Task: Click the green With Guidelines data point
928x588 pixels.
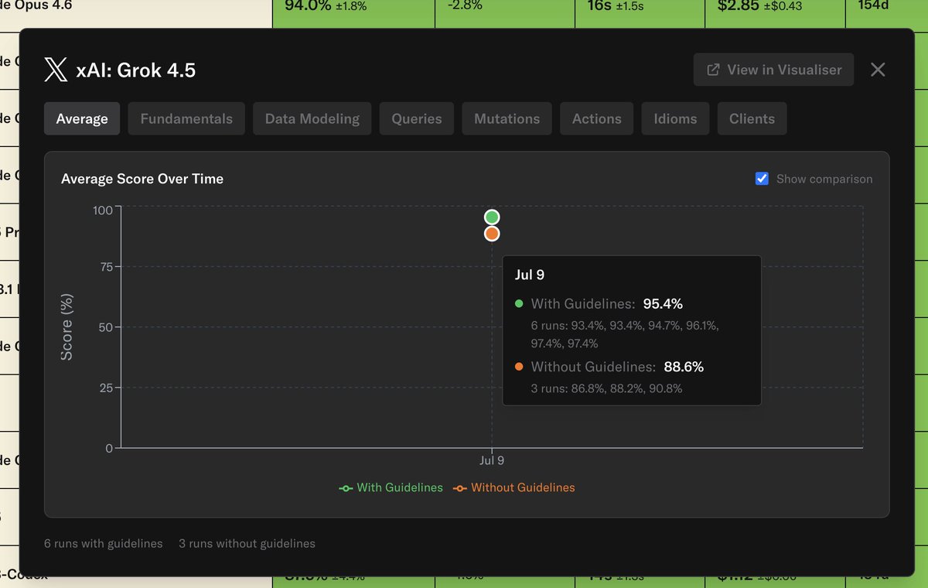Action: 492,217
